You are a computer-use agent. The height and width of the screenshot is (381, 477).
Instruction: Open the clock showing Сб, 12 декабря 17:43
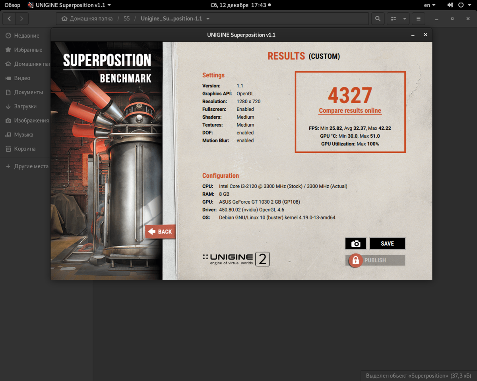pos(240,5)
